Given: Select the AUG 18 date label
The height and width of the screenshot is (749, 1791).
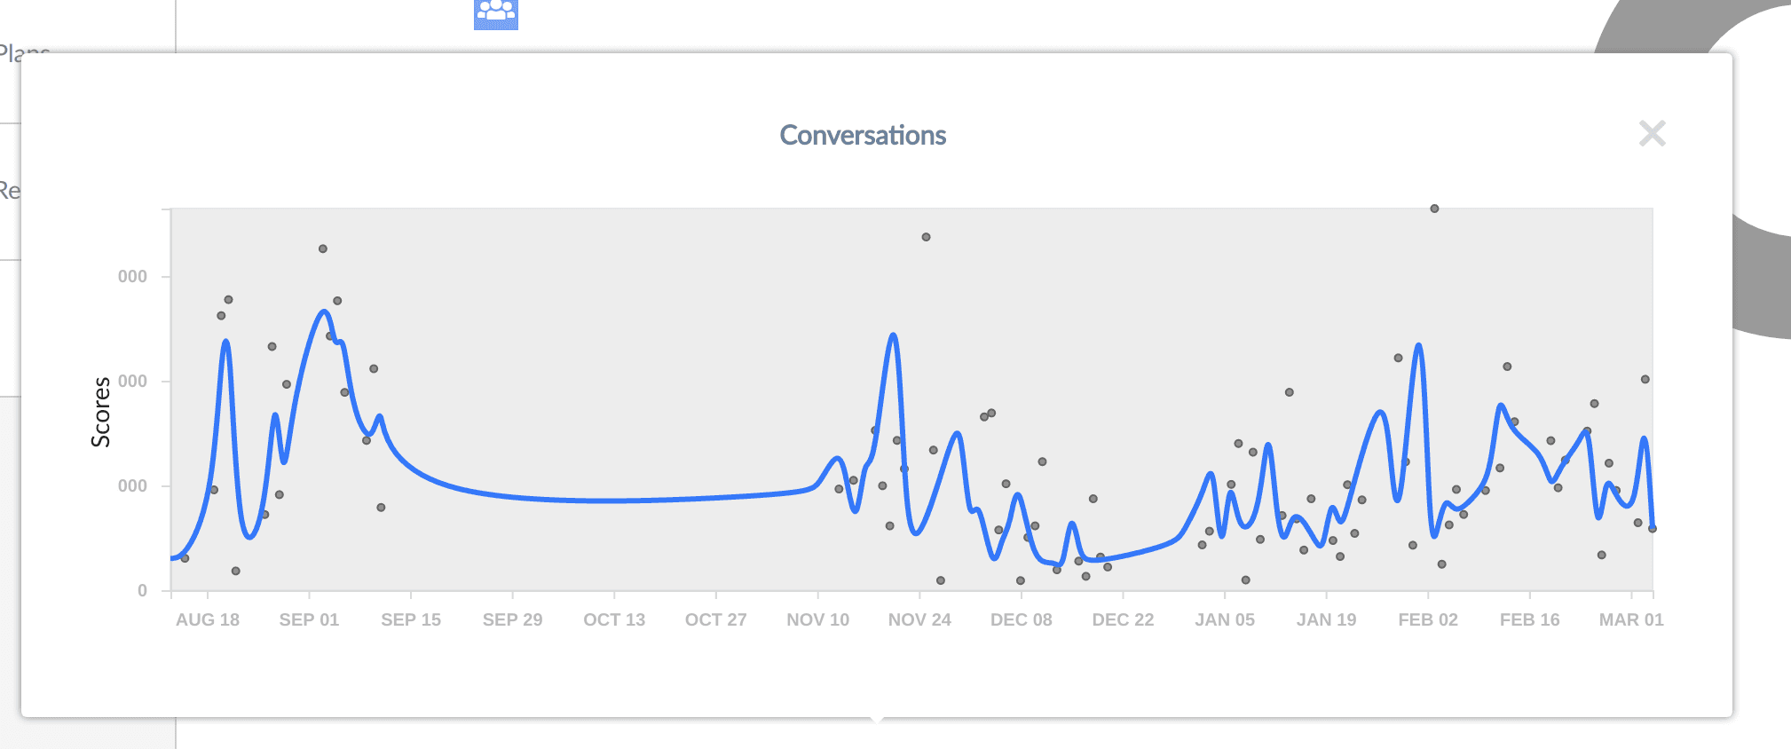Looking at the screenshot, I should (209, 619).
